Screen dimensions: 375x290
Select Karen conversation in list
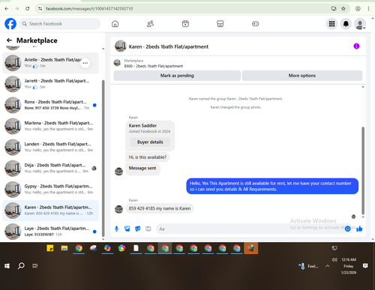pos(50,211)
